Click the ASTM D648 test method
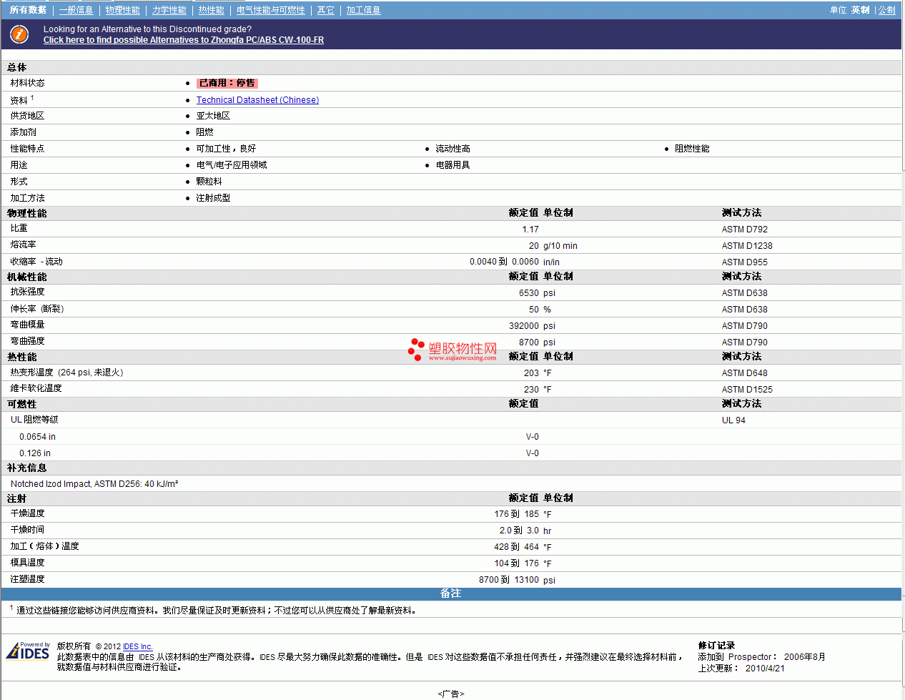Image resolution: width=905 pixels, height=700 pixels. pos(745,373)
